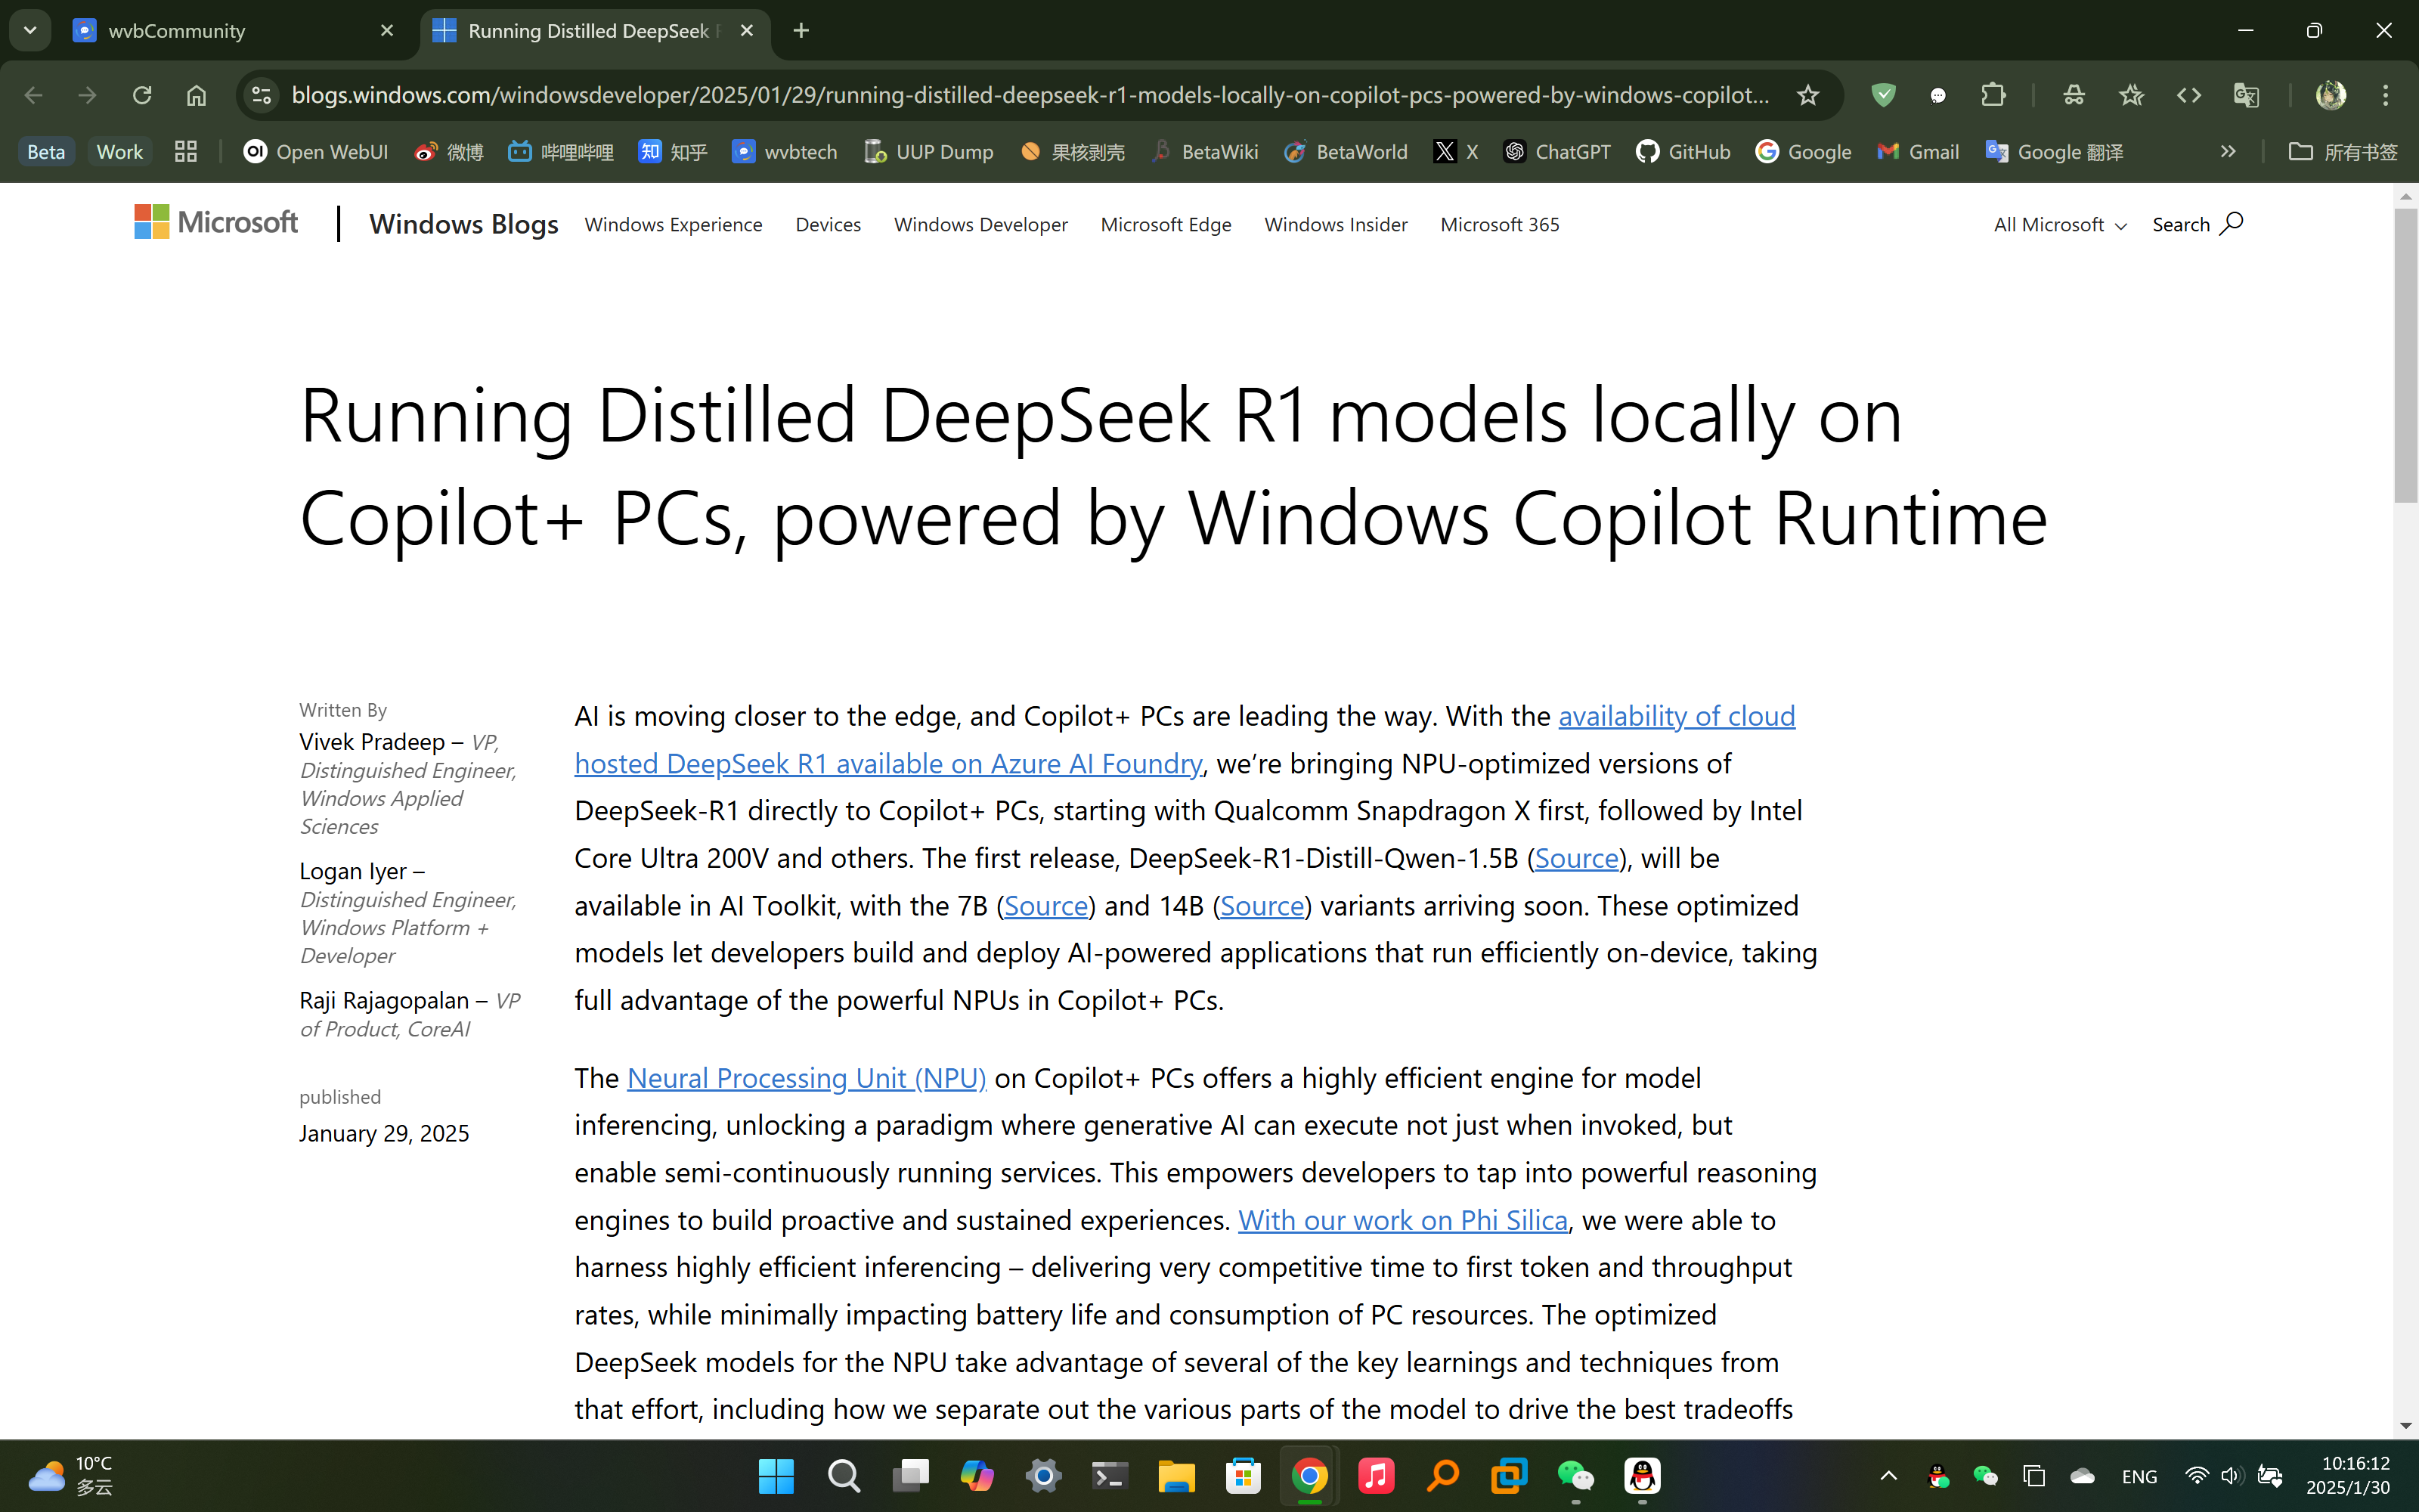Open the Source link after Qwen-1.5B
Image resolution: width=2419 pixels, height=1512 pixels.
pyautogui.click(x=1576, y=858)
